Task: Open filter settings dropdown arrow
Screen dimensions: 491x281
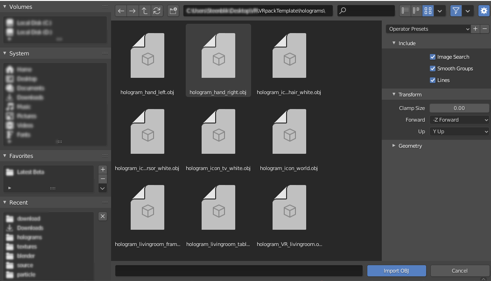Action: click(x=468, y=11)
